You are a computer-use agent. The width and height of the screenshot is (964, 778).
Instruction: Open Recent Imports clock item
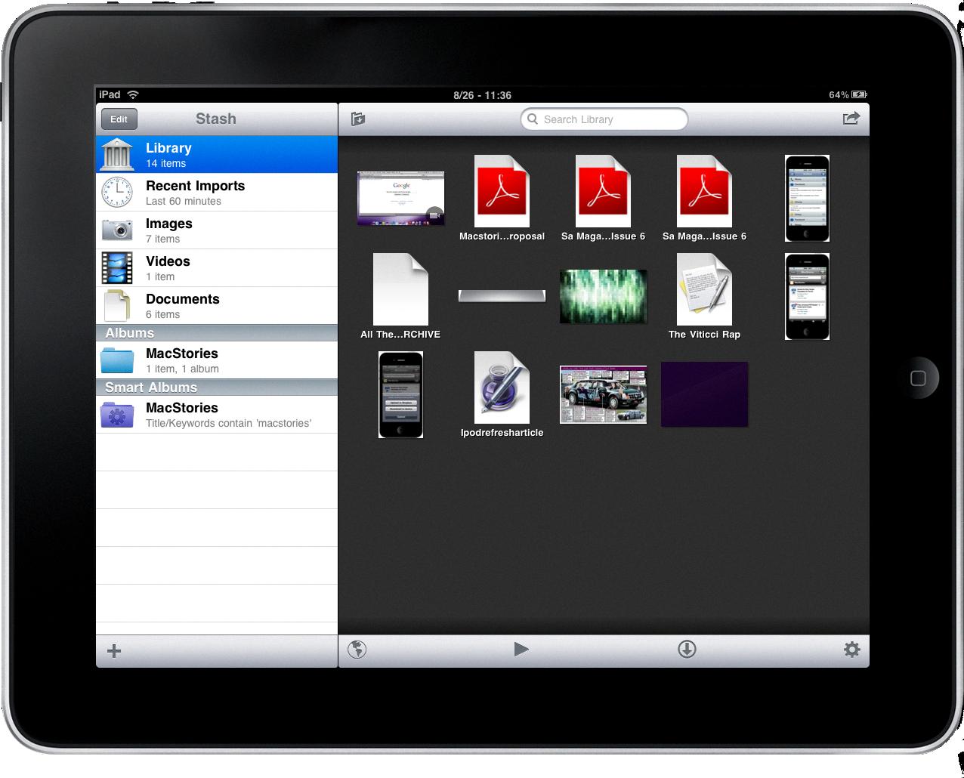coord(217,193)
